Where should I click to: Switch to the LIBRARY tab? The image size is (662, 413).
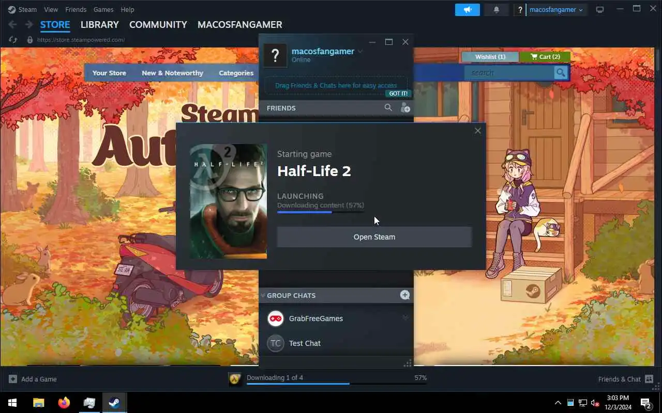tap(99, 24)
